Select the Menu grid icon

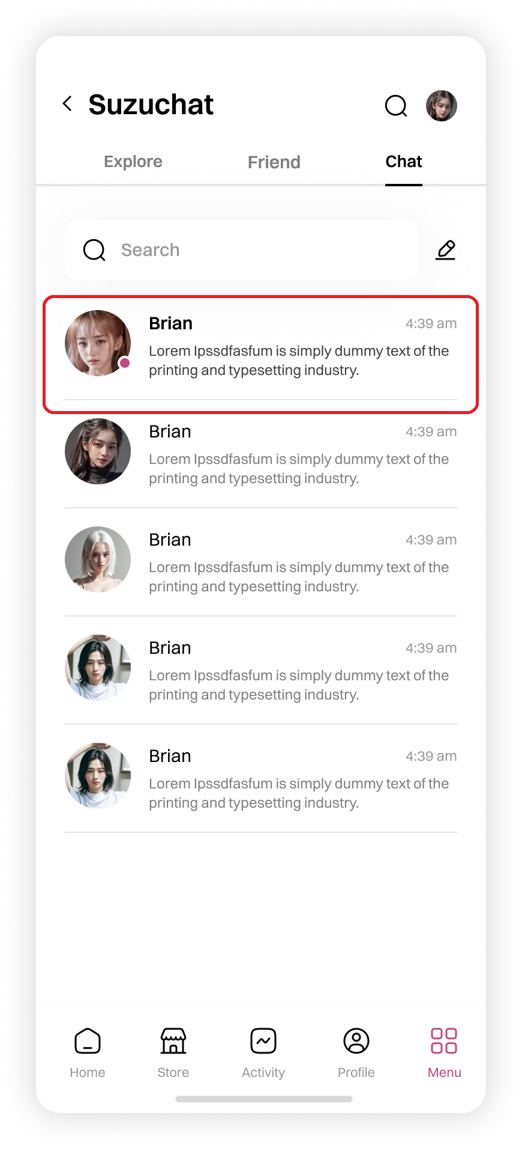444,1041
